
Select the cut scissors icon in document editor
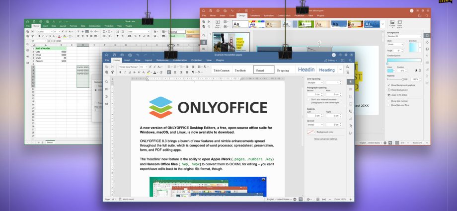[x=112, y=67]
